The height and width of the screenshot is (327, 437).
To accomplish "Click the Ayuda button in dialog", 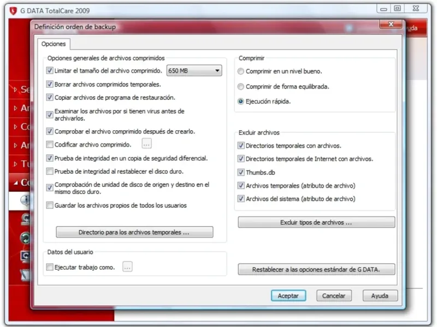I will click(x=380, y=295).
